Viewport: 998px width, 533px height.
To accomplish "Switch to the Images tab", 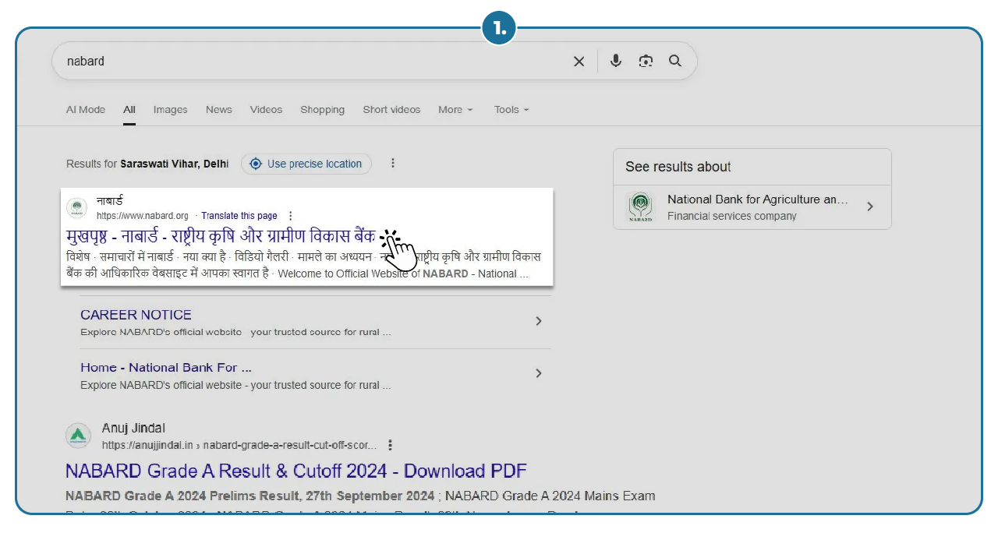I will (x=170, y=110).
